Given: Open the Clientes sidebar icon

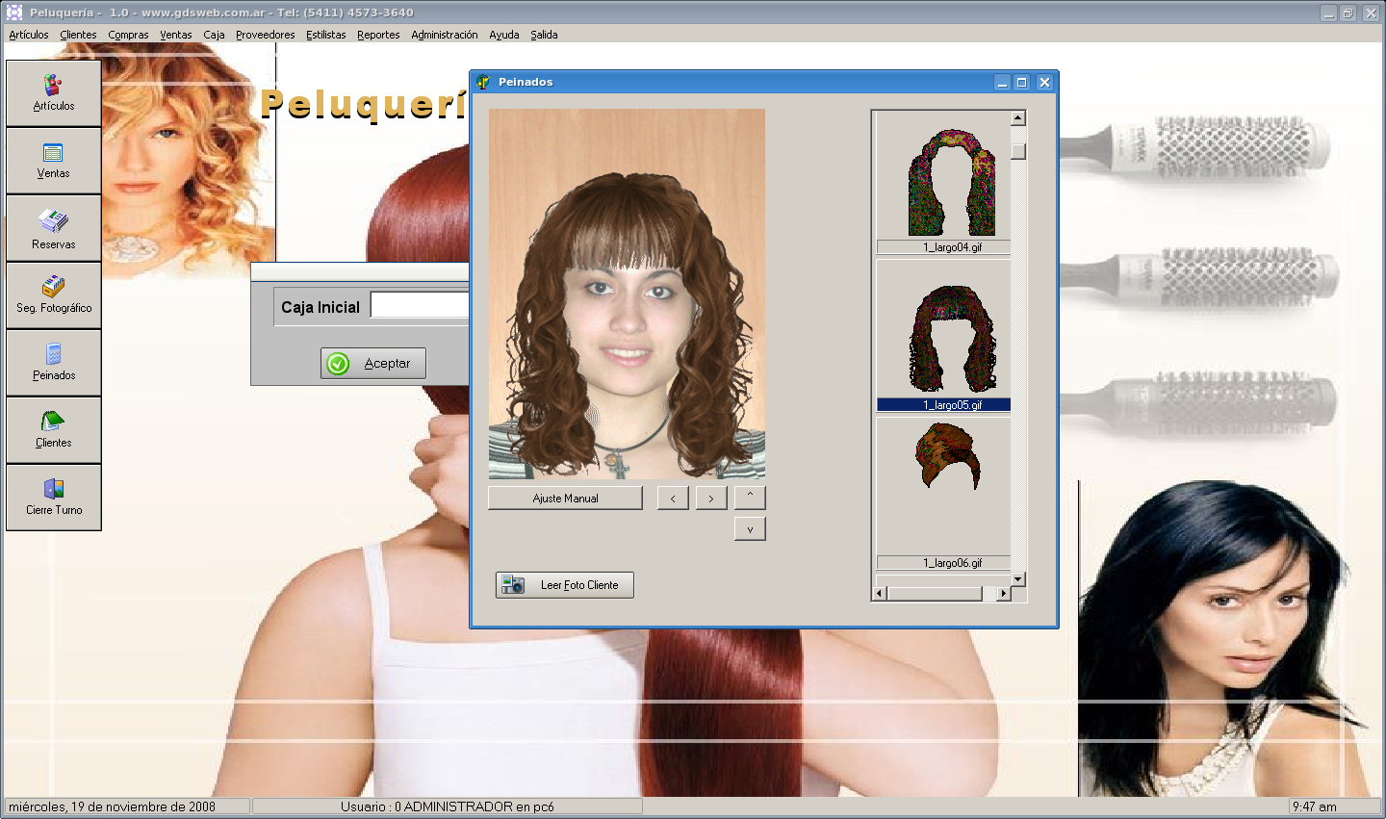Looking at the screenshot, I should click(x=53, y=430).
